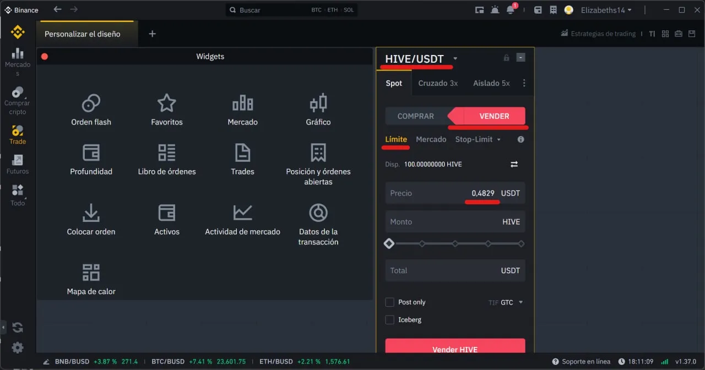Collapse the order panel with minus button
The height and width of the screenshot is (370, 705).
click(x=521, y=57)
